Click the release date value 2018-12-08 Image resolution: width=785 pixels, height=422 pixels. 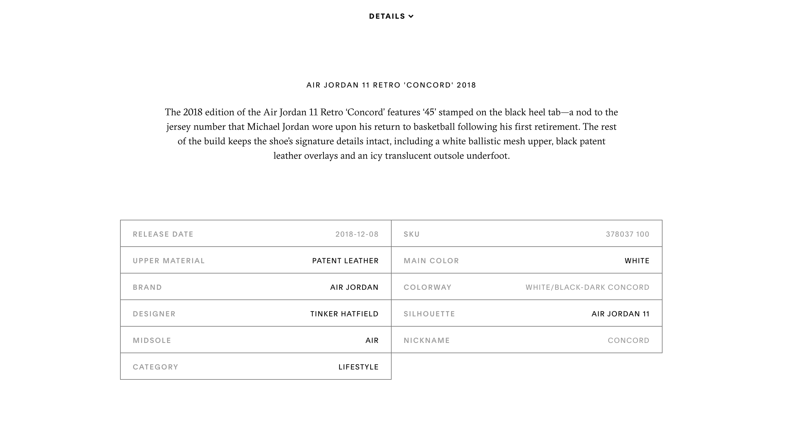[357, 234]
